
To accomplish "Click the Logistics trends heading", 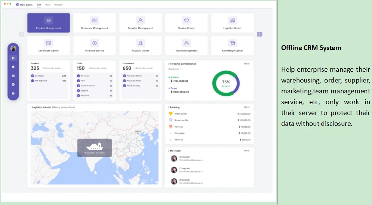I will point(41,108).
